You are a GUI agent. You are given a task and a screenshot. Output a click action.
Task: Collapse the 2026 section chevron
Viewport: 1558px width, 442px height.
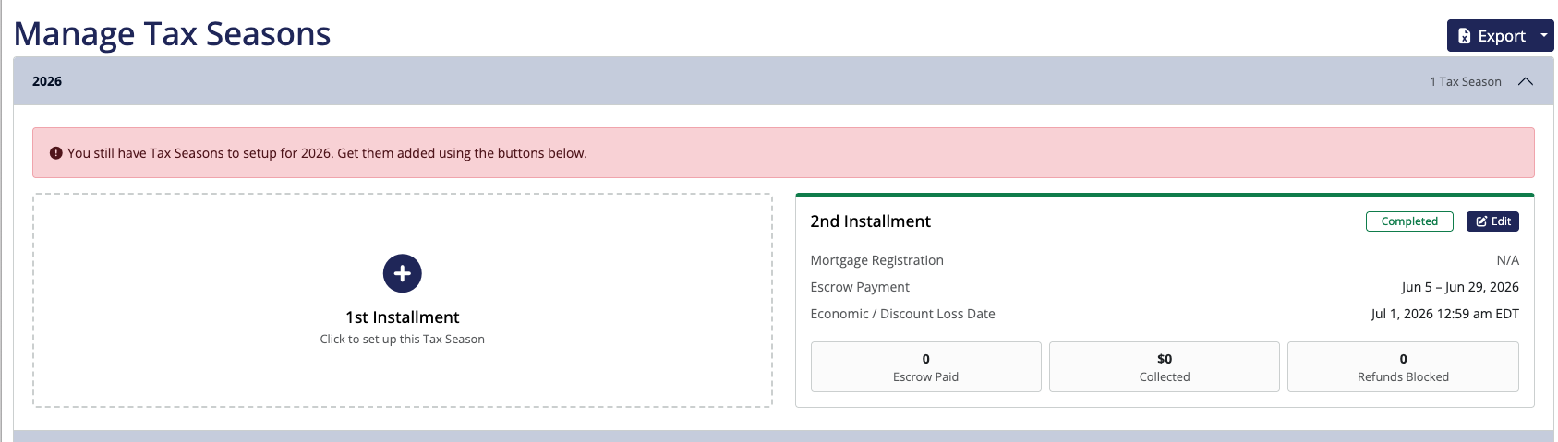(x=1526, y=81)
